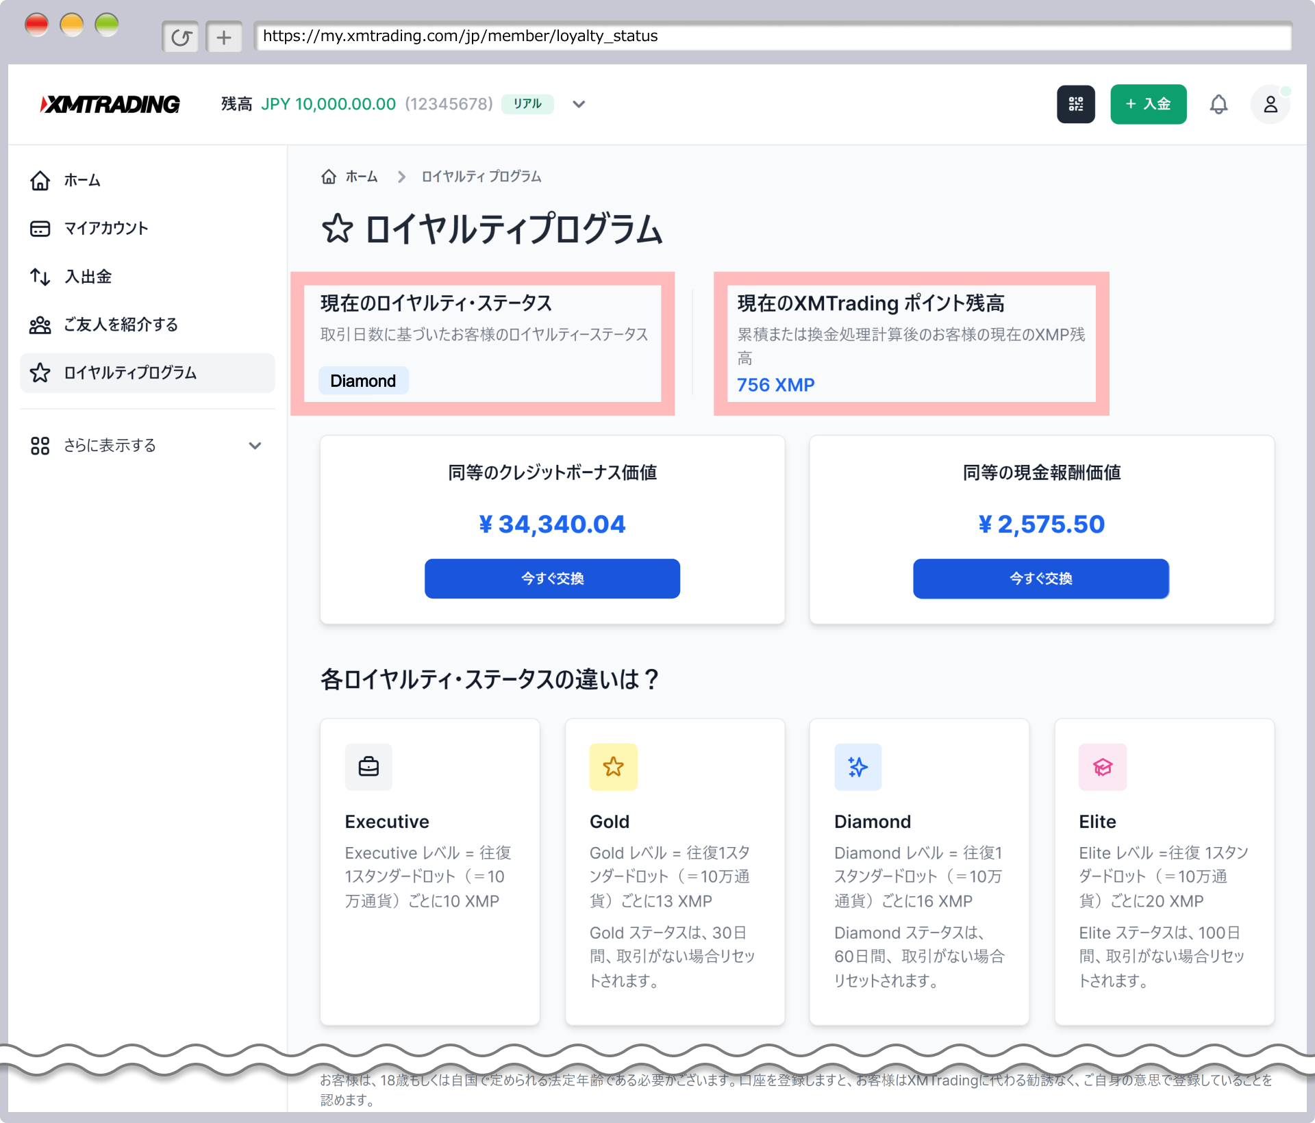Click 現在のロイヤルティ・ステータス heading
The width and height of the screenshot is (1315, 1123).
[x=436, y=303]
